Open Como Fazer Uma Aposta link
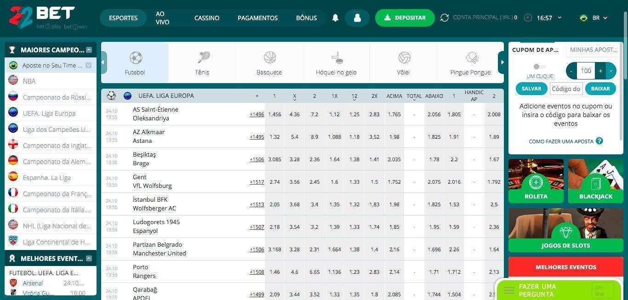The width and height of the screenshot is (628, 300). [561, 142]
